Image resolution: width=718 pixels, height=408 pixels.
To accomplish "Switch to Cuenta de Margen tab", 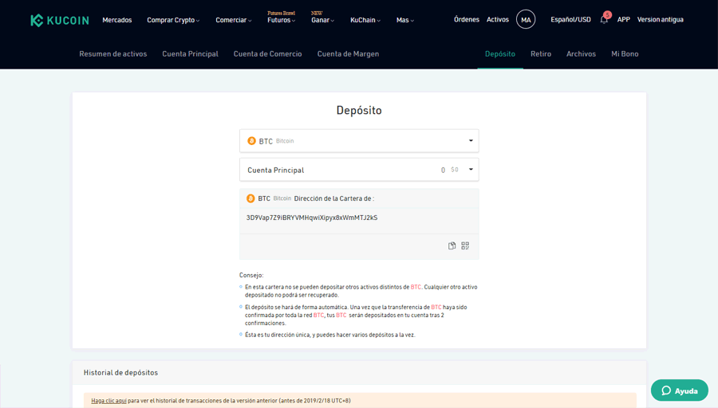I will (x=348, y=54).
